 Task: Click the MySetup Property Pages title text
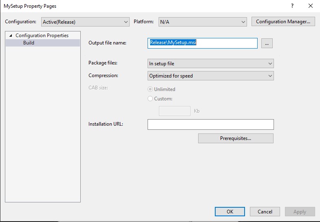[x=30, y=6]
